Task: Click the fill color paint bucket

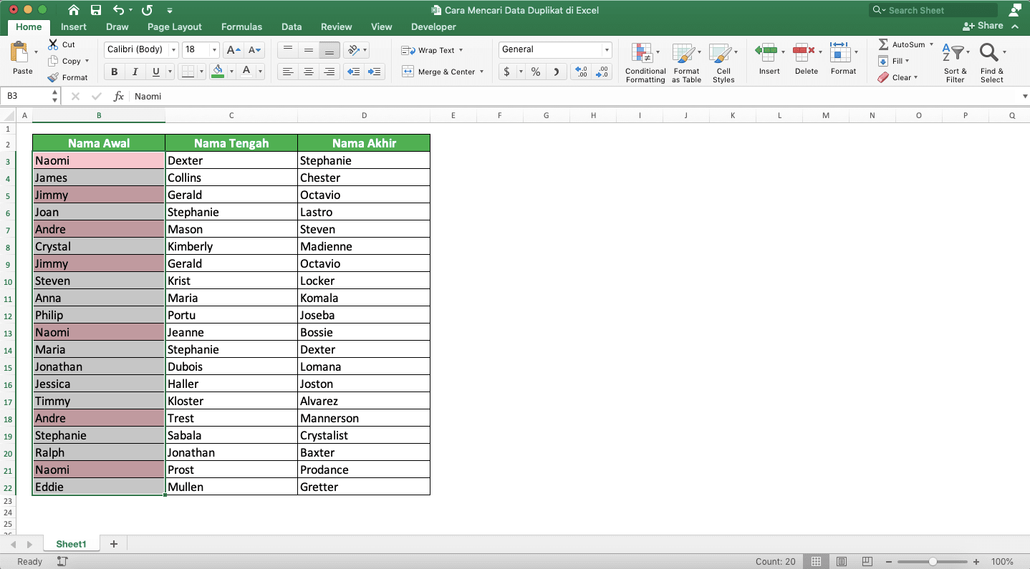Action: click(218, 72)
